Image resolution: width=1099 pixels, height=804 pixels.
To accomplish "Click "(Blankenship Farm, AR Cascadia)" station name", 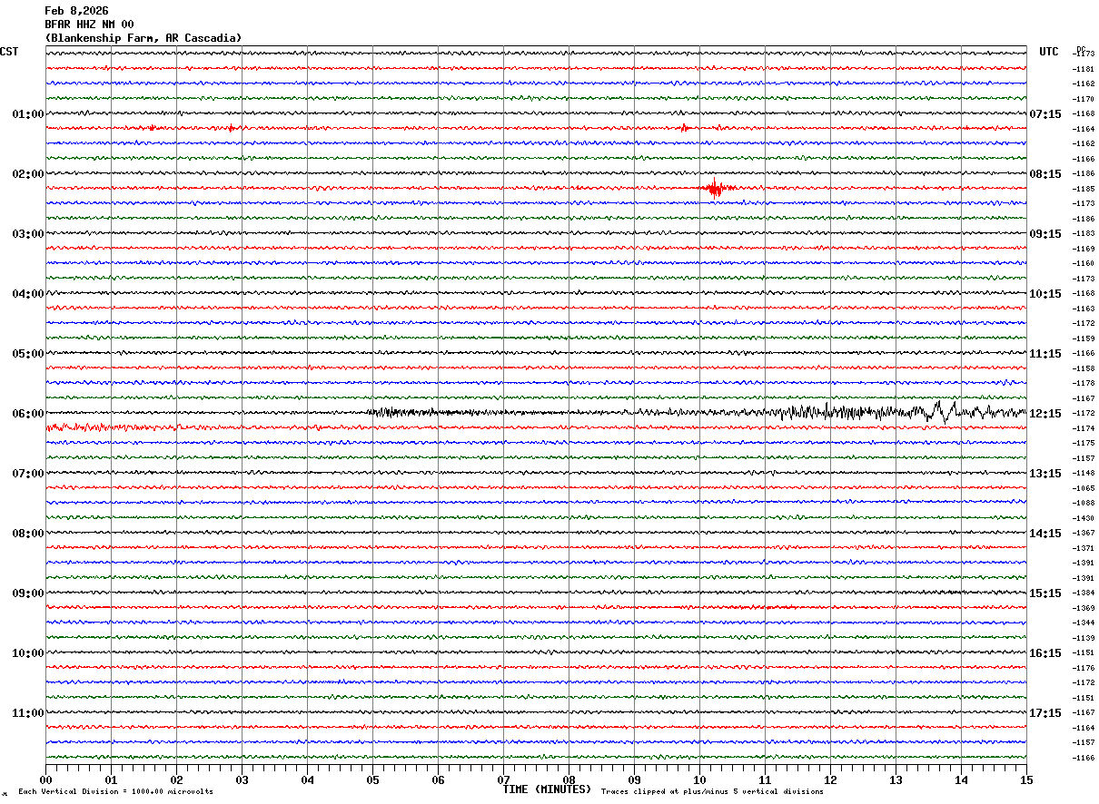I will (x=144, y=38).
